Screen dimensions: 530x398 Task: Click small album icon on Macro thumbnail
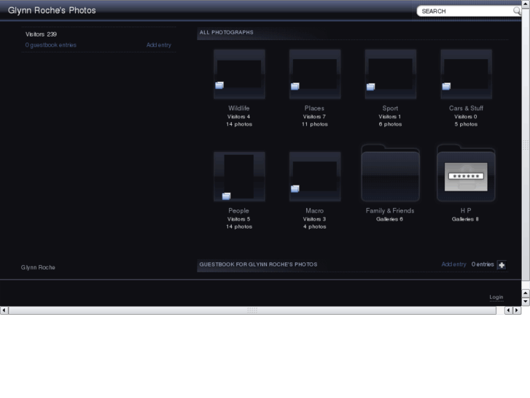click(x=295, y=188)
